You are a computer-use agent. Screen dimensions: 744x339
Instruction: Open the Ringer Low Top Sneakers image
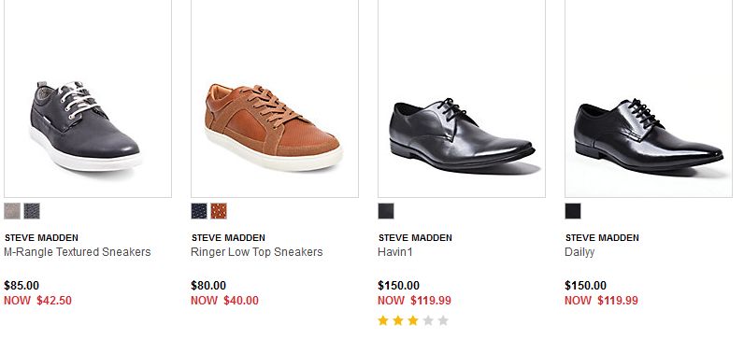pyautogui.click(x=275, y=98)
